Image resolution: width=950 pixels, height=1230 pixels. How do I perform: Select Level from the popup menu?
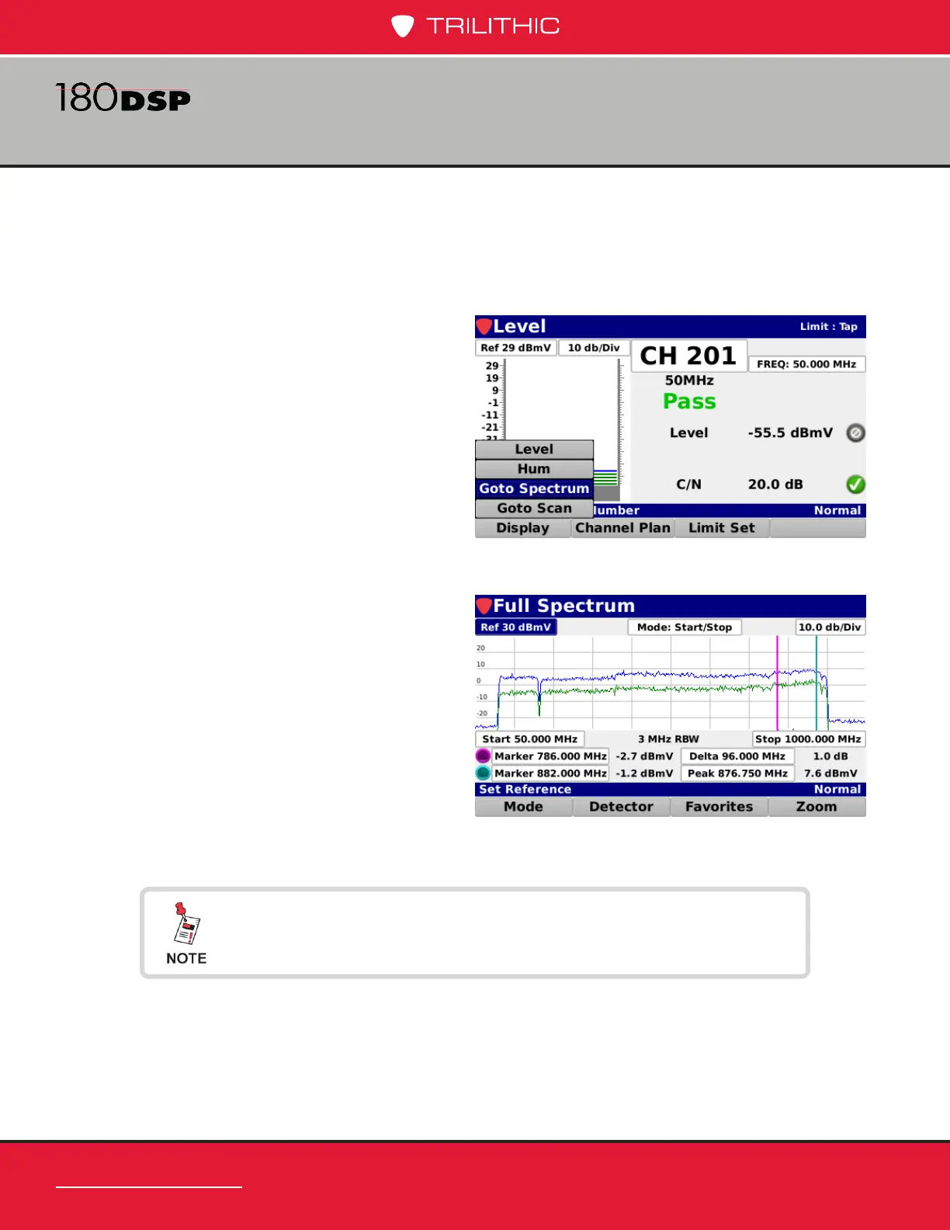(x=534, y=450)
